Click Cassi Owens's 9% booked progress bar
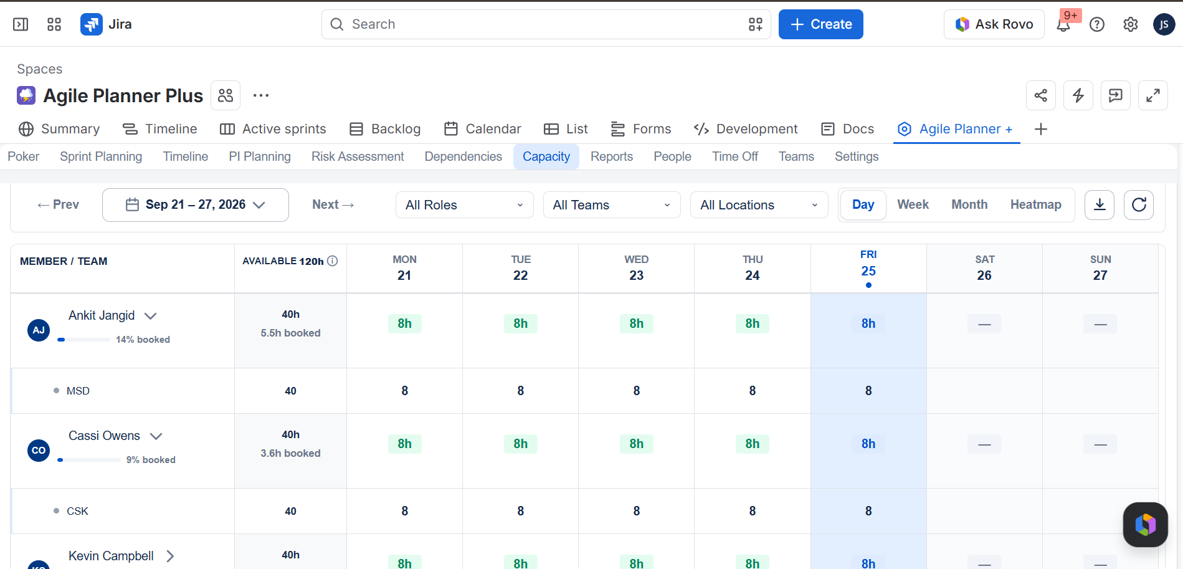The height and width of the screenshot is (569, 1183). pos(89,460)
